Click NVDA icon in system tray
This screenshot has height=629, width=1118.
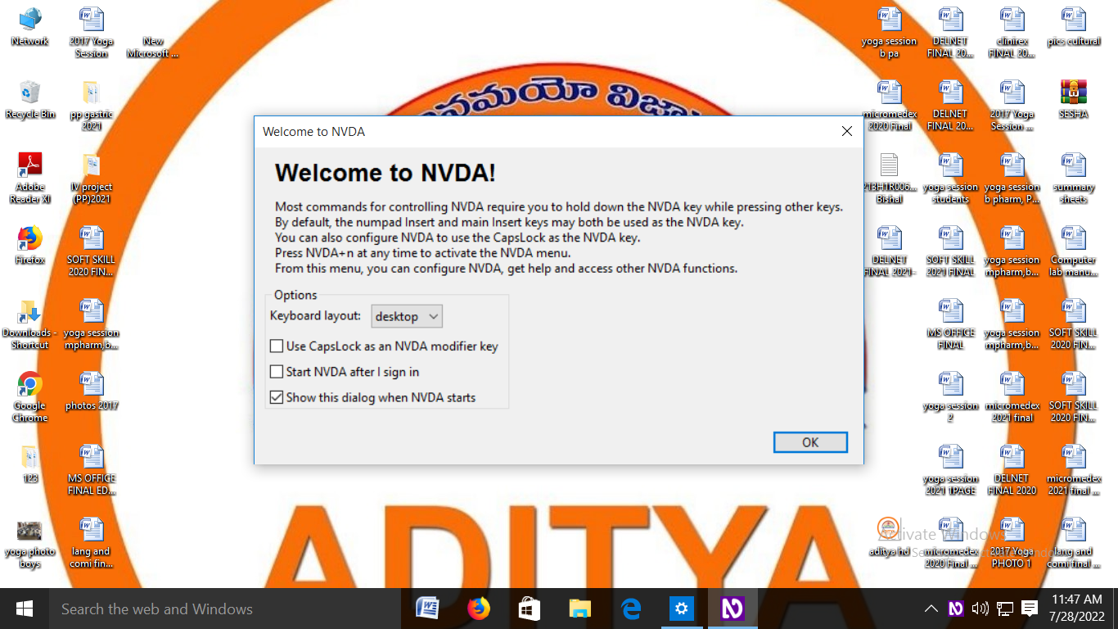tap(955, 609)
